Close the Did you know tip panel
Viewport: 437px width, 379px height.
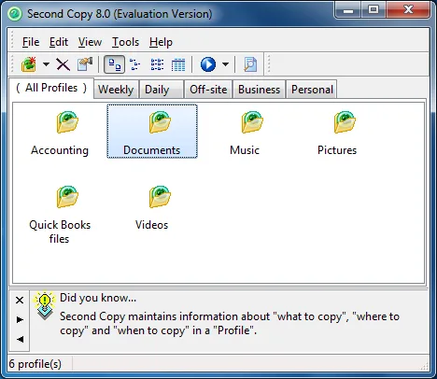pos(20,301)
